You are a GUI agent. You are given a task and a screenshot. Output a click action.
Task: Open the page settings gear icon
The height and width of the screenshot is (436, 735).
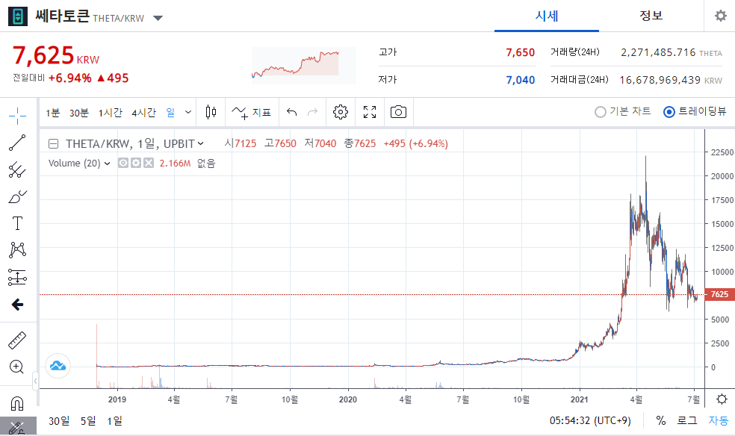point(721,16)
